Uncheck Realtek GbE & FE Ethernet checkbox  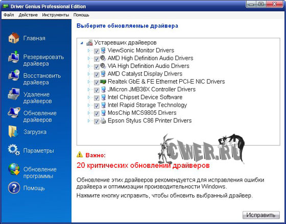click(97, 82)
